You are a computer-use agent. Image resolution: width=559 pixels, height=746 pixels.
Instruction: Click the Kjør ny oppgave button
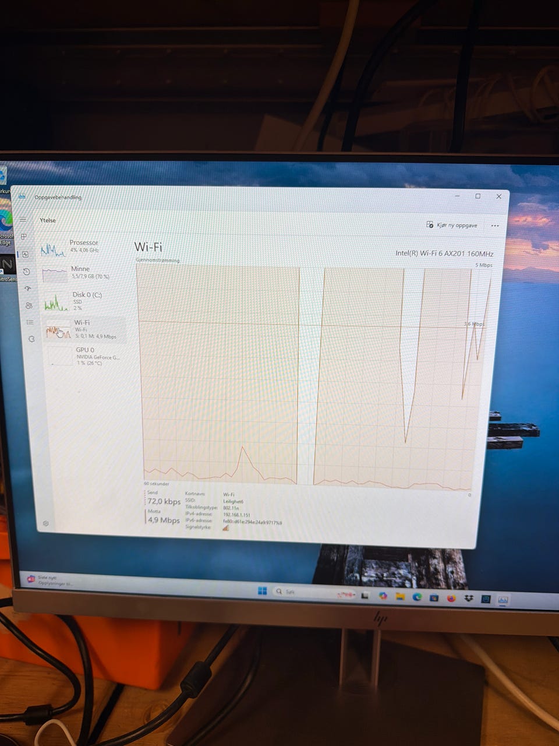point(452,225)
